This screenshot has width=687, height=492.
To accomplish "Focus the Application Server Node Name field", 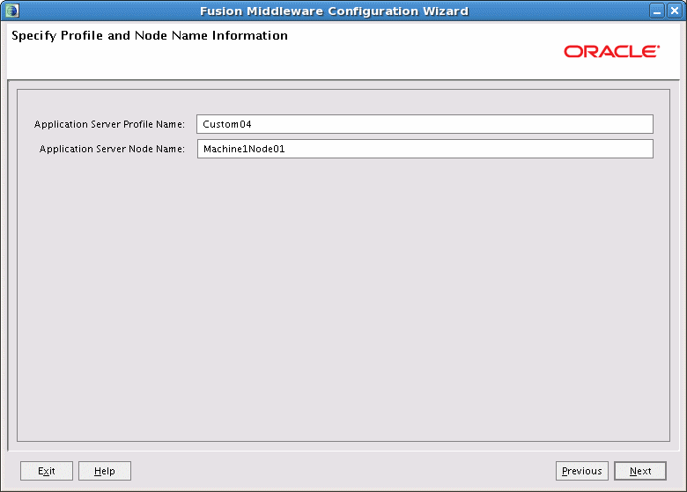I will coord(425,149).
